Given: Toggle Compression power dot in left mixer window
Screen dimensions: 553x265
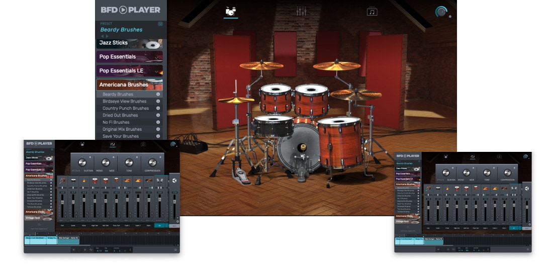Looking at the screenshot, I should pyautogui.click(x=160, y=157).
